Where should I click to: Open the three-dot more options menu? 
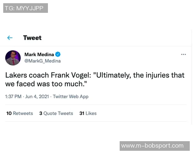[183, 55]
